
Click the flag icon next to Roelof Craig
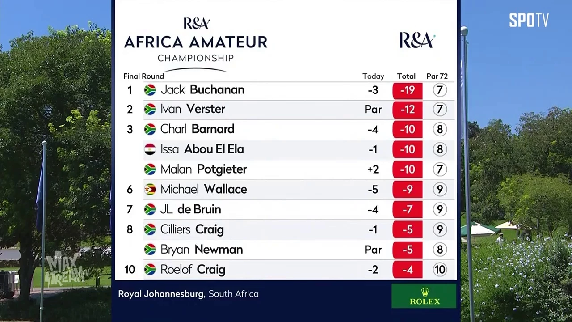coord(150,270)
